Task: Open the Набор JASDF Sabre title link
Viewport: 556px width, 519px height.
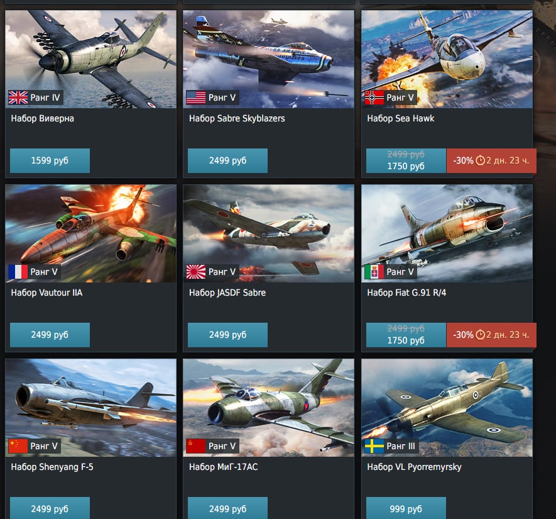Action: click(x=227, y=293)
